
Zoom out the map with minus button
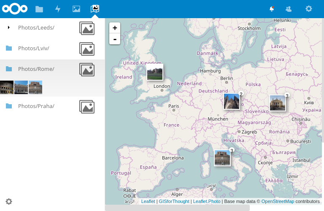pos(115,39)
